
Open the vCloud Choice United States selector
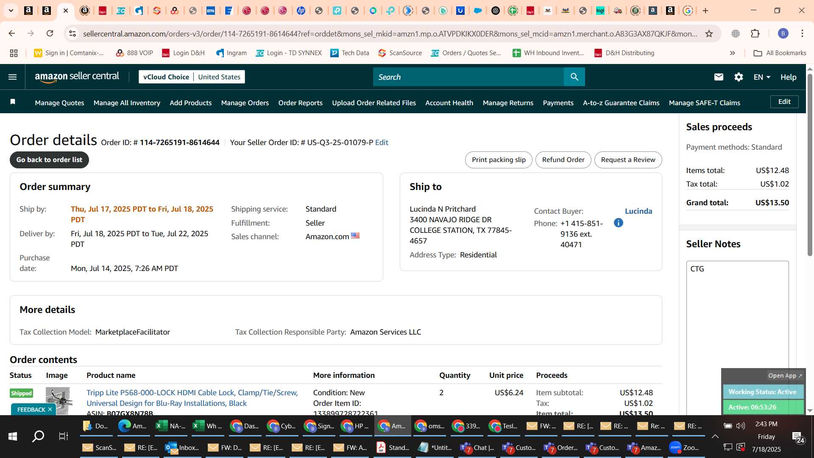point(192,77)
